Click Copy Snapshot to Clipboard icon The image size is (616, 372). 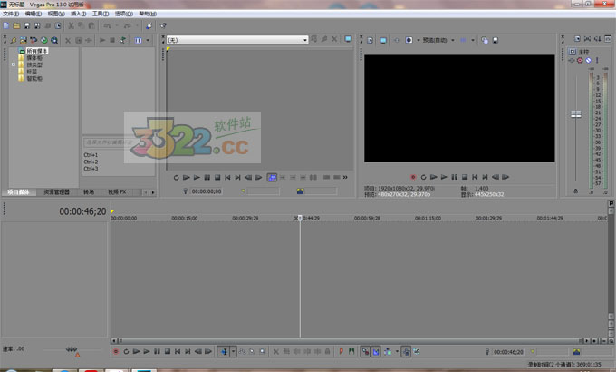(485, 40)
